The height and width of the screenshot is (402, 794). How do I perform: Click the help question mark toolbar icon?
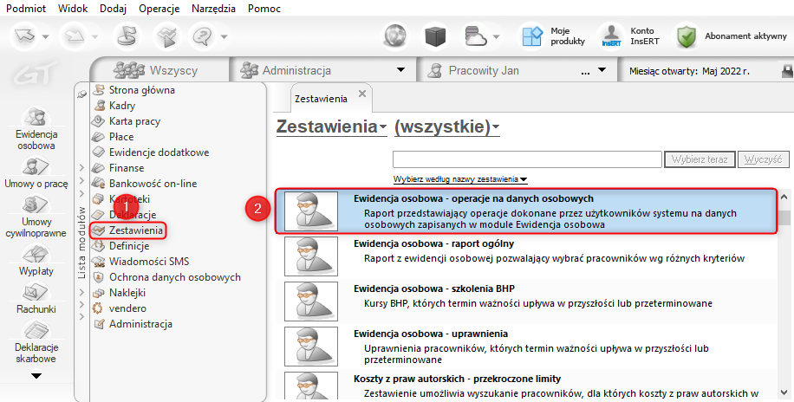(204, 36)
